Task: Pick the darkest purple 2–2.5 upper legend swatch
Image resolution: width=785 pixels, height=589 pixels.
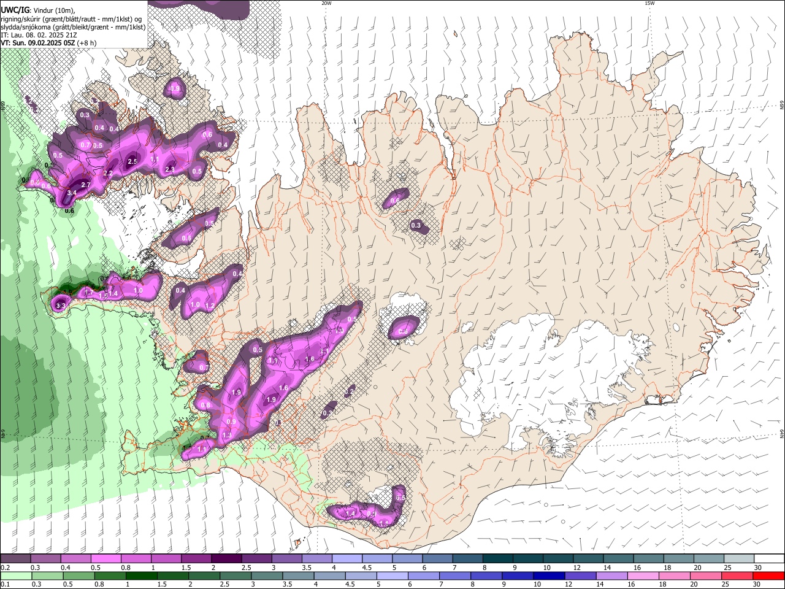Action: click(x=226, y=559)
